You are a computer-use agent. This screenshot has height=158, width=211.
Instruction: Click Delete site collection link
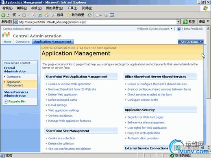coord(61,144)
